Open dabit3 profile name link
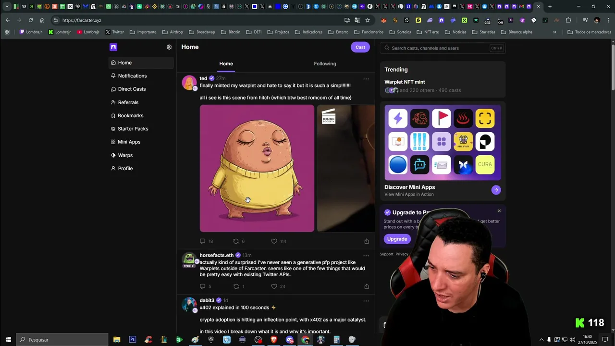615x346 pixels. tap(207, 300)
